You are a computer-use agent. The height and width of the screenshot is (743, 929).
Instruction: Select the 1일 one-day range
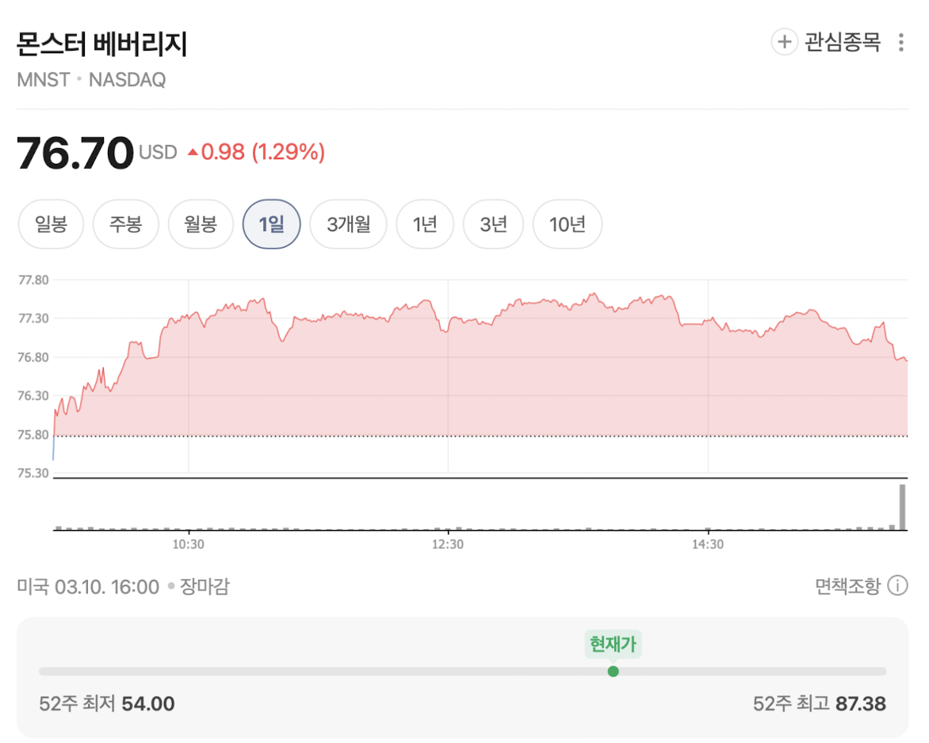point(271,224)
